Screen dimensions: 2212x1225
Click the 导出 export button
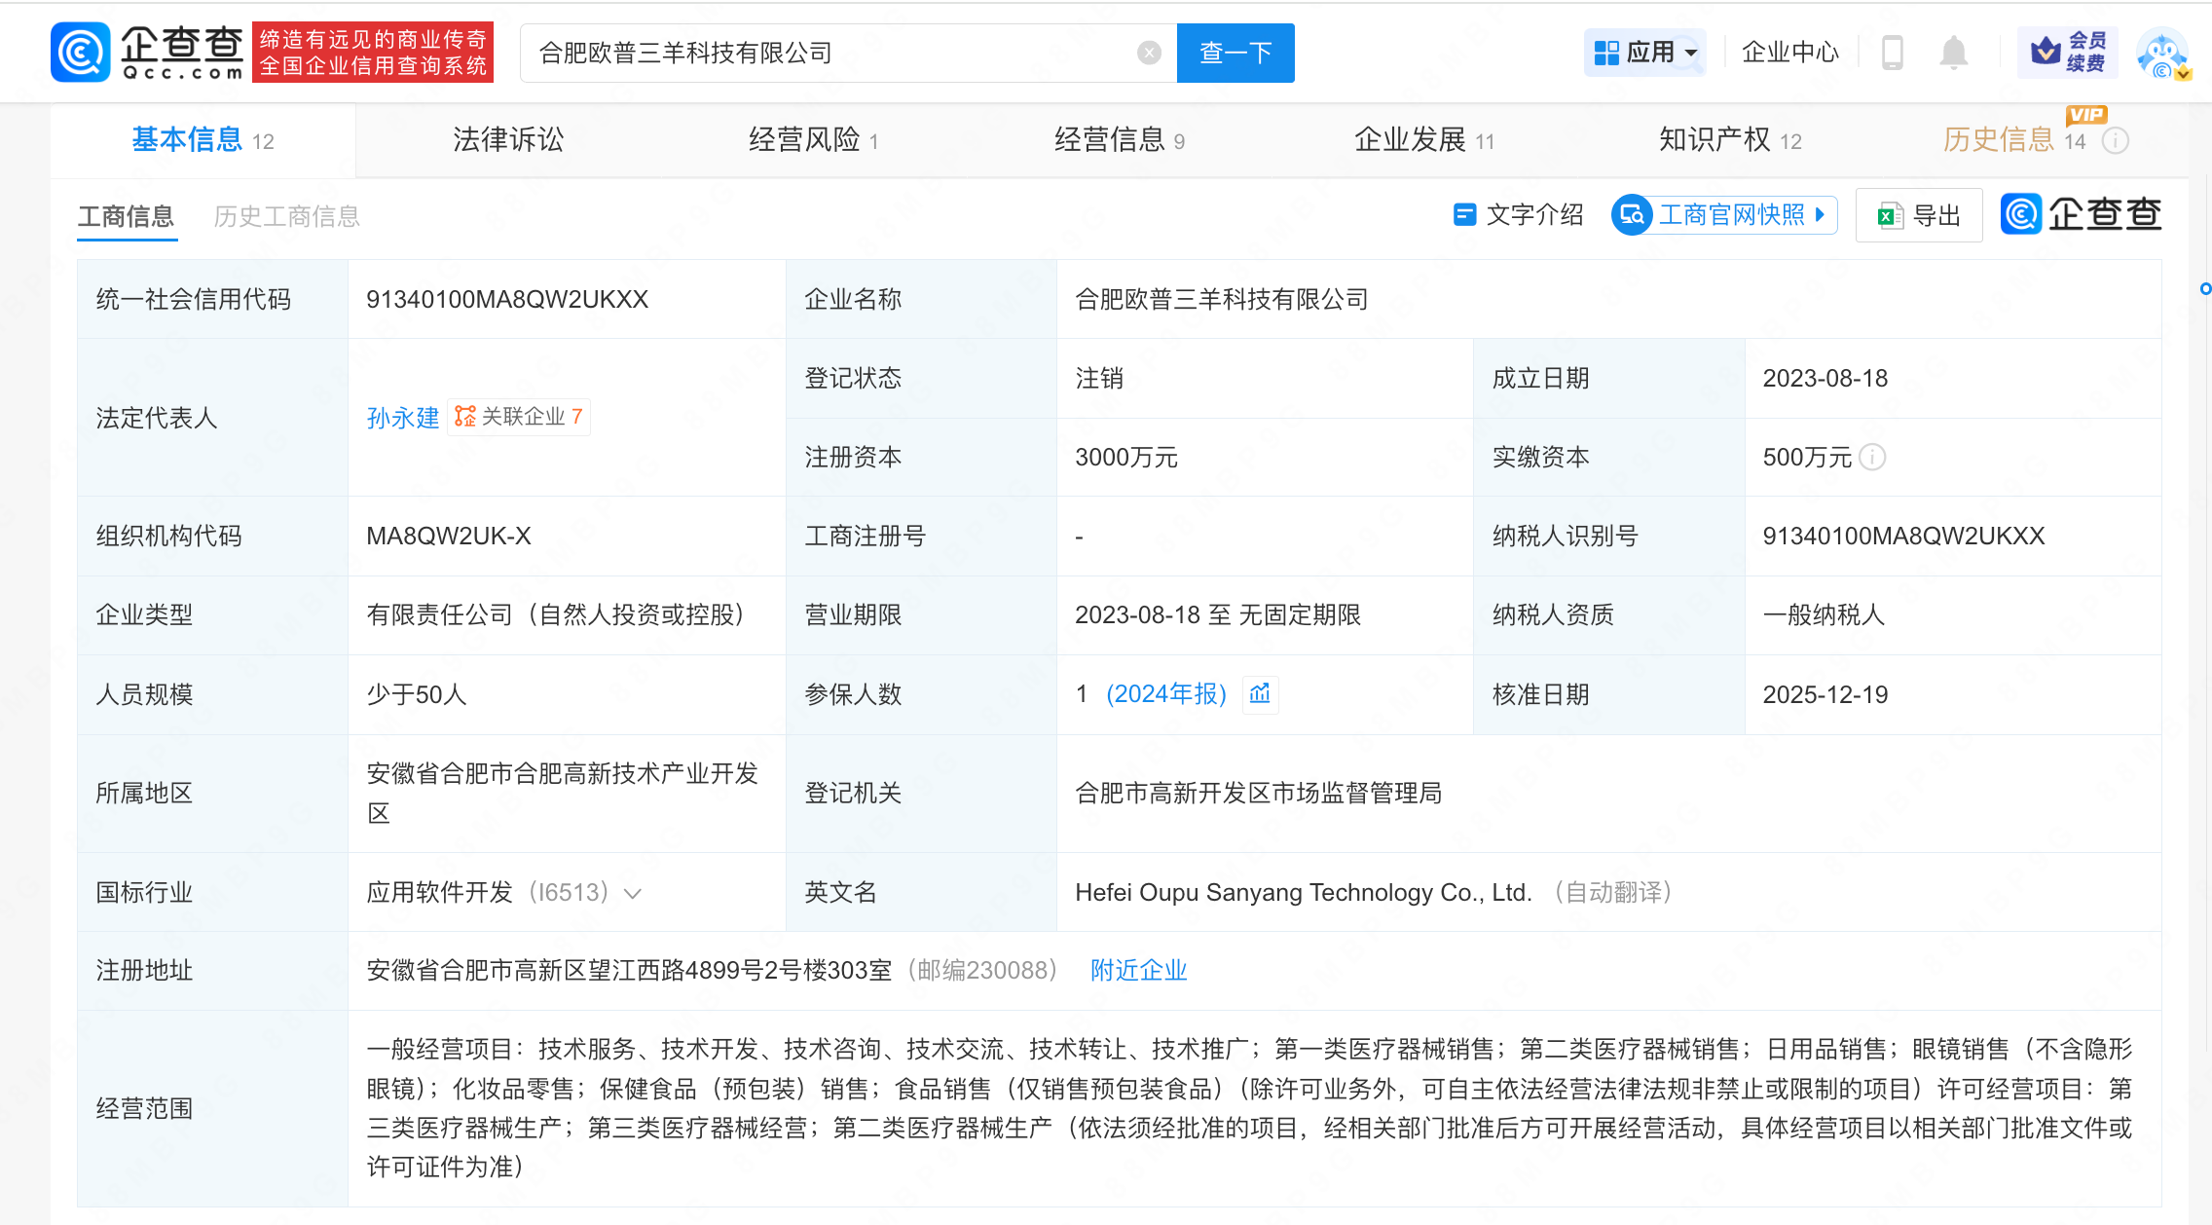(1918, 215)
